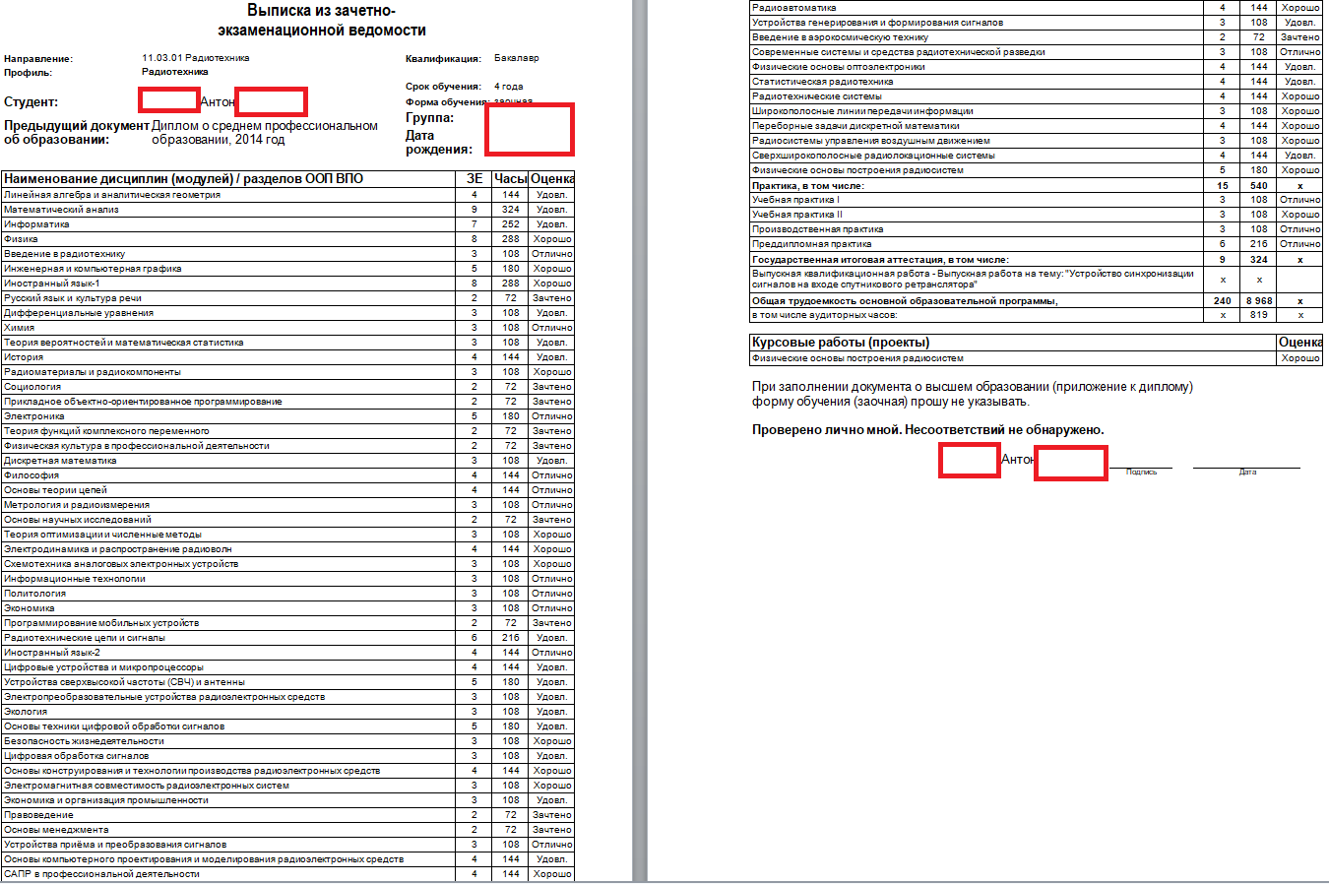Screen dimensions: 1329x884
Task: Click the "Политология" discipline row
Action: (x=287, y=594)
